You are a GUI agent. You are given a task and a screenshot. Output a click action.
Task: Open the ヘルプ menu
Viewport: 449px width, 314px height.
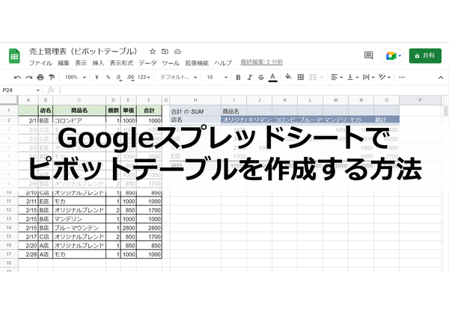(x=223, y=63)
